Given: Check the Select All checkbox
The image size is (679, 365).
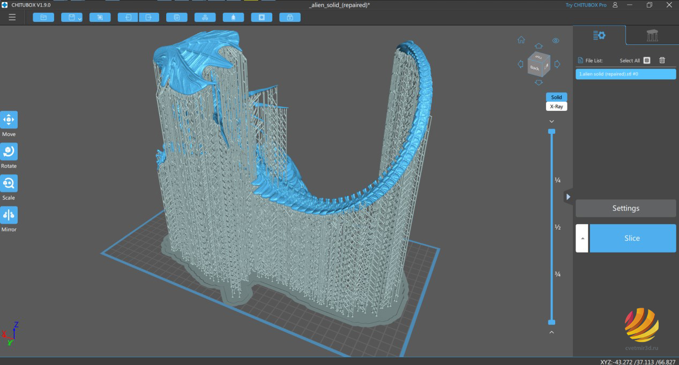Looking at the screenshot, I should 647,60.
